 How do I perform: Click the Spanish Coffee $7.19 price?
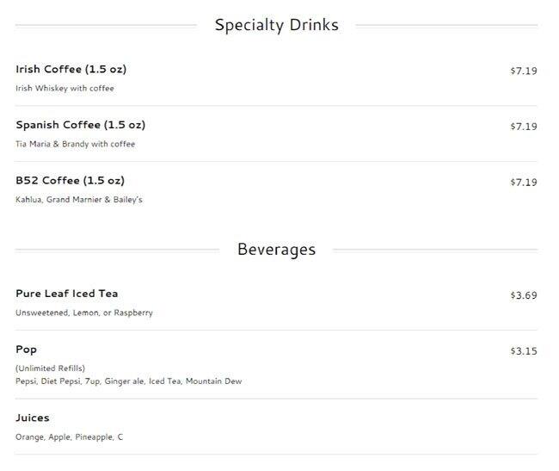click(x=523, y=127)
